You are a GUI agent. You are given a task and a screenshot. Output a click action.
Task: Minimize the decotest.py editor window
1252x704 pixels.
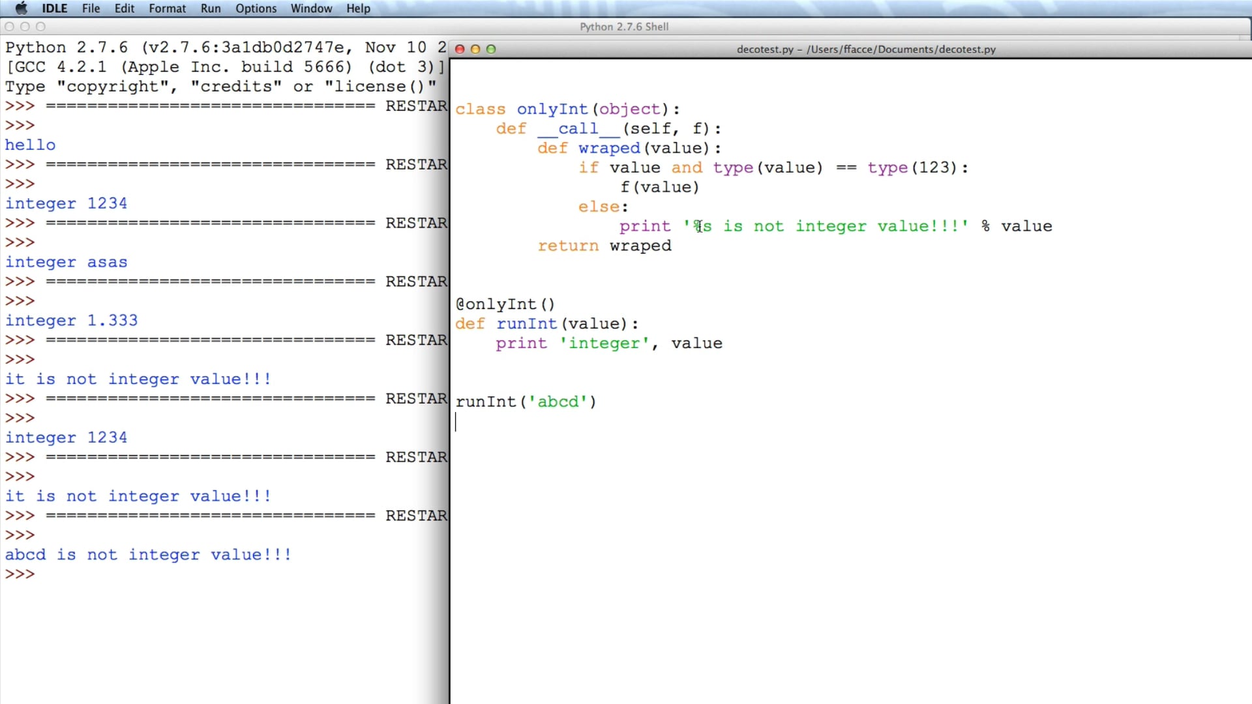point(475,49)
